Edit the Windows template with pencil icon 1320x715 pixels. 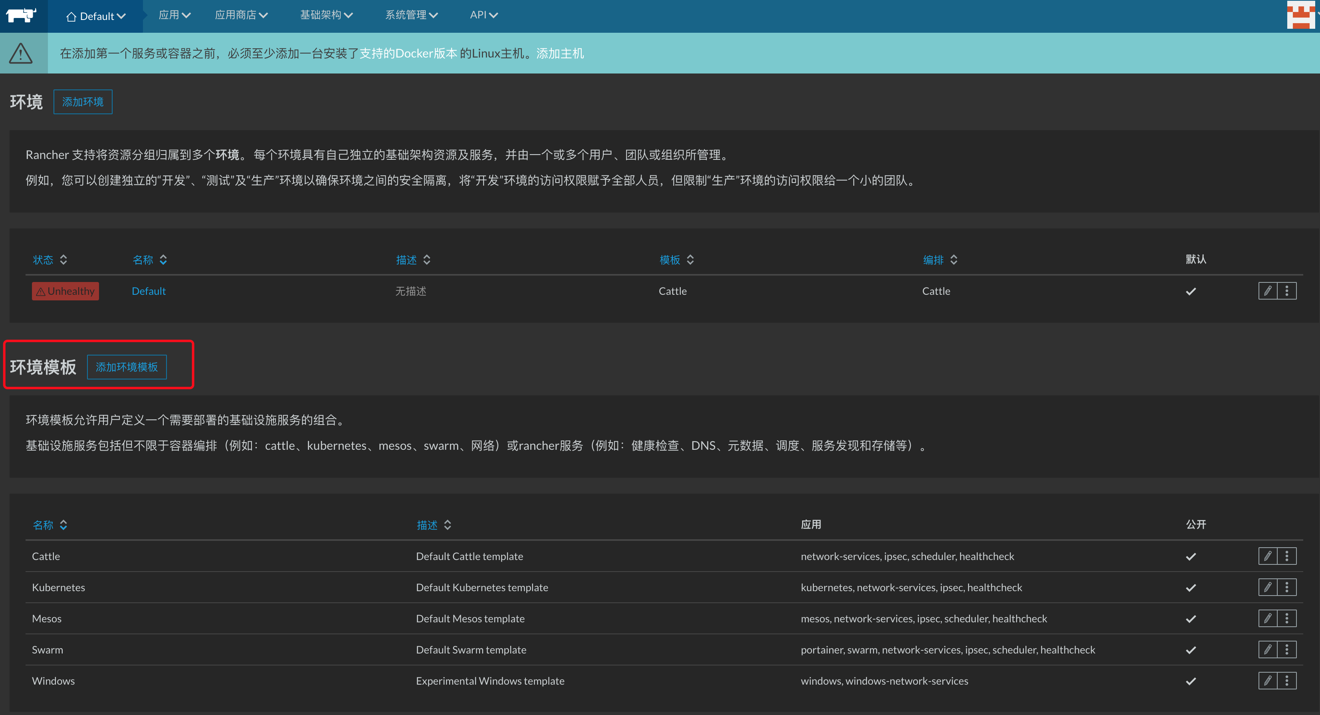point(1267,681)
